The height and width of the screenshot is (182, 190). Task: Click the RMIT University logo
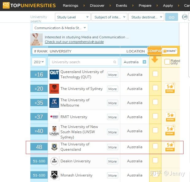click(x=54, y=117)
